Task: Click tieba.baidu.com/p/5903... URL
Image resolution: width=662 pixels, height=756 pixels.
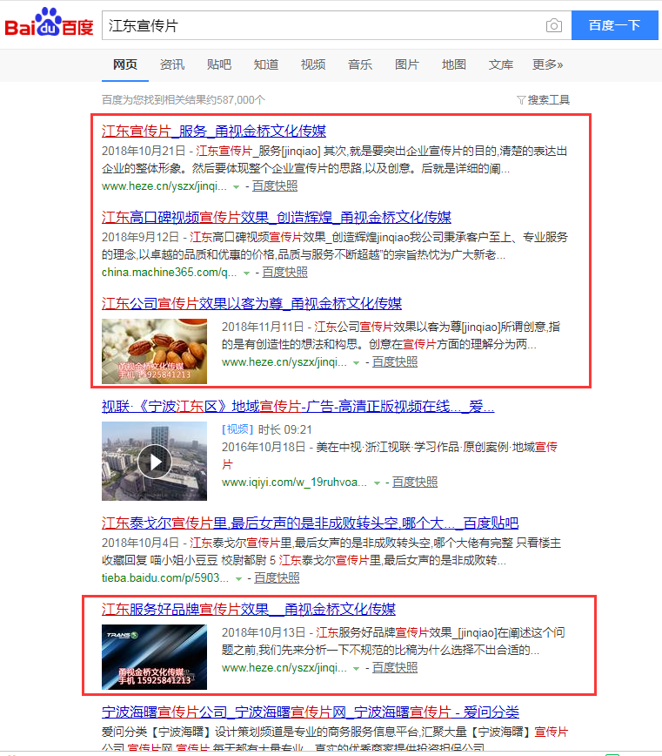Action: [165, 578]
